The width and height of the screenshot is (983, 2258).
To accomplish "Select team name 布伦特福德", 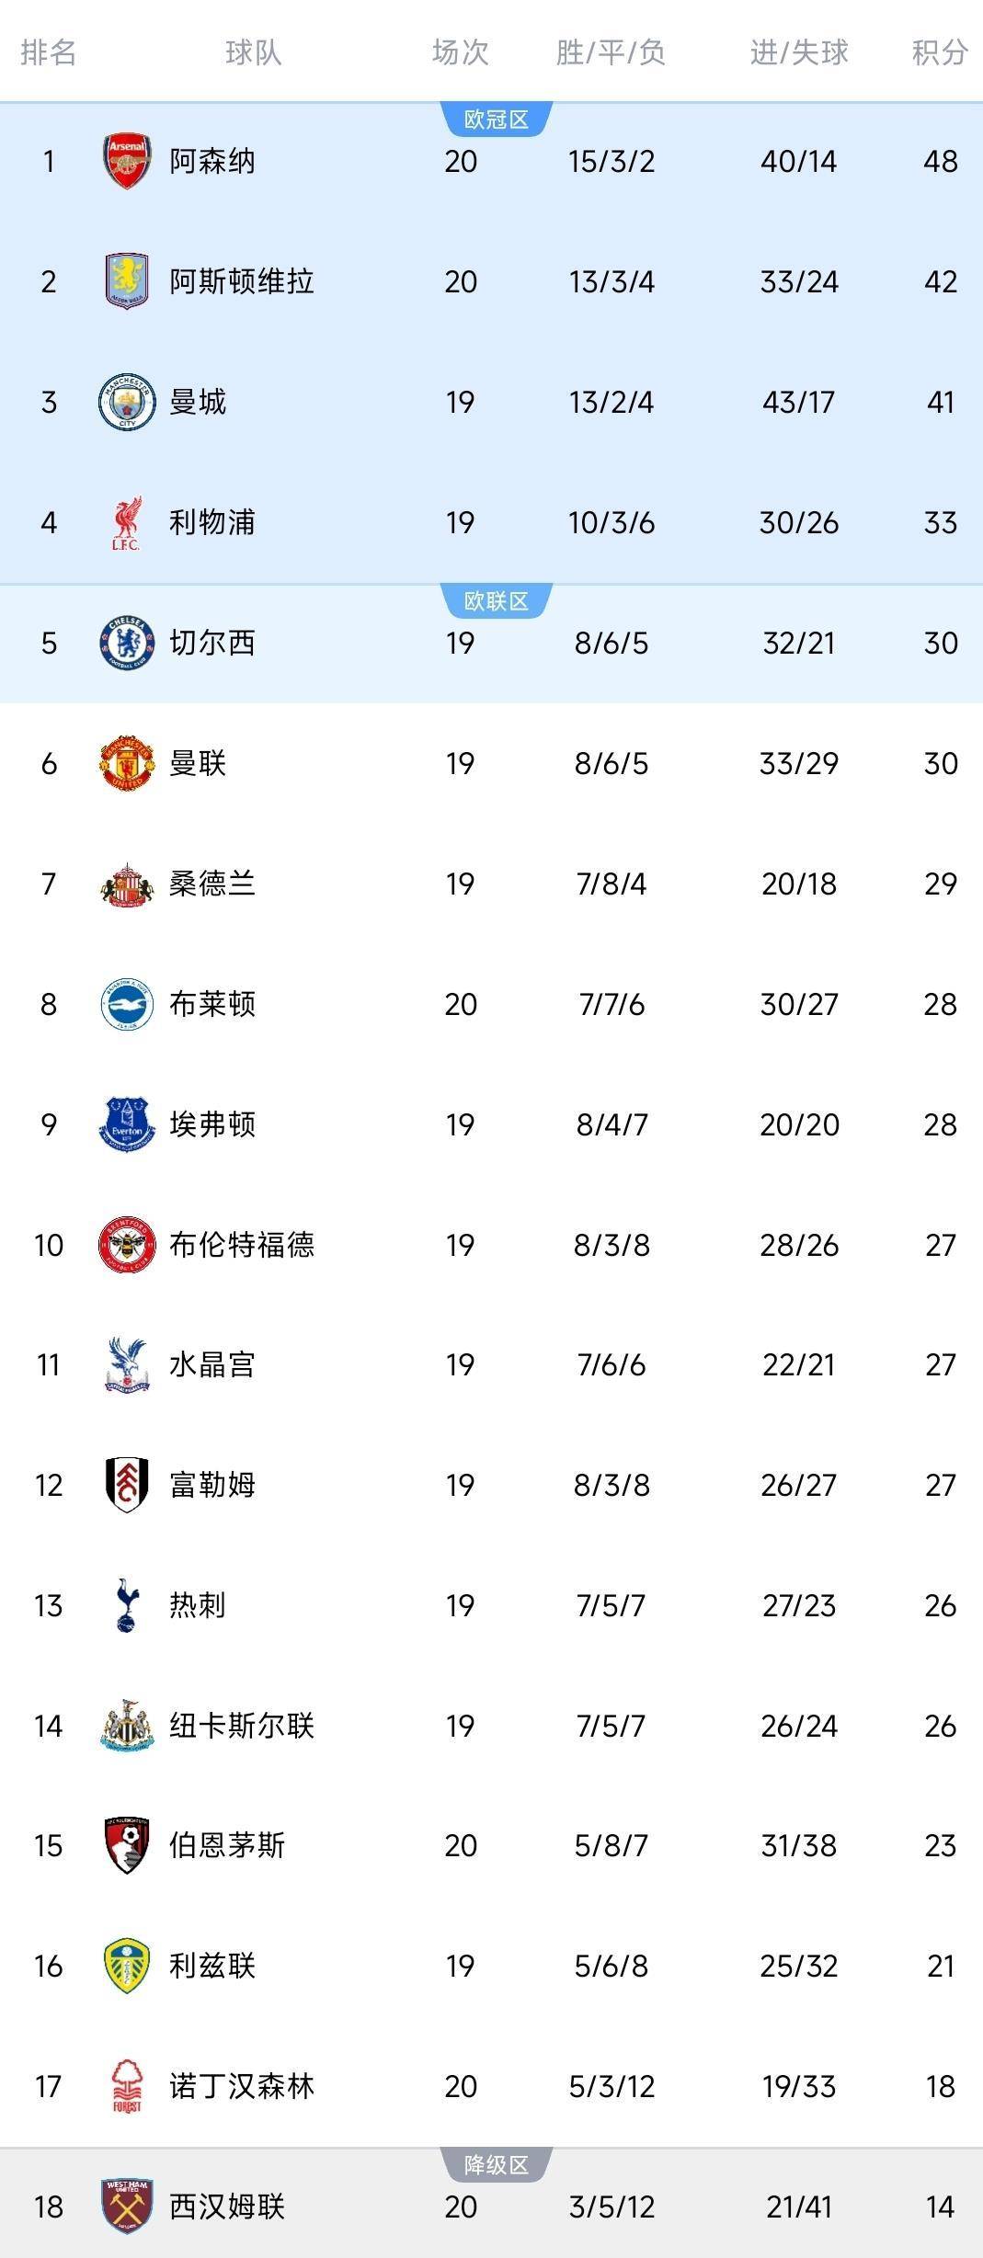I will tap(242, 1245).
